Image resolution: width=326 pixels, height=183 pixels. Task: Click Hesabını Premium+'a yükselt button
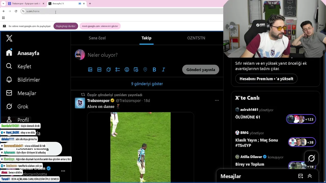click(x=266, y=79)
